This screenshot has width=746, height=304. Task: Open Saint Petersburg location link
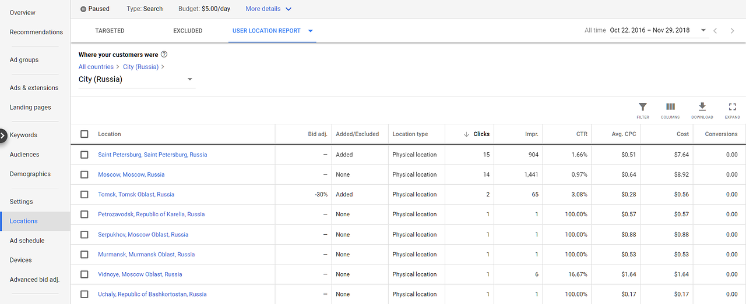[152, 155]
